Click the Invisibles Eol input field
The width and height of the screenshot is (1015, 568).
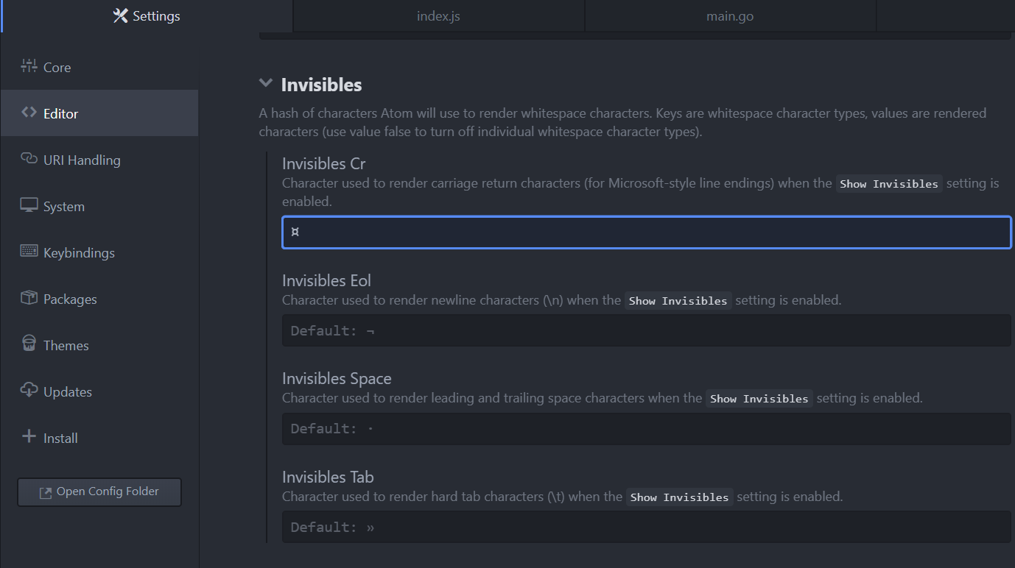point(647,330)
